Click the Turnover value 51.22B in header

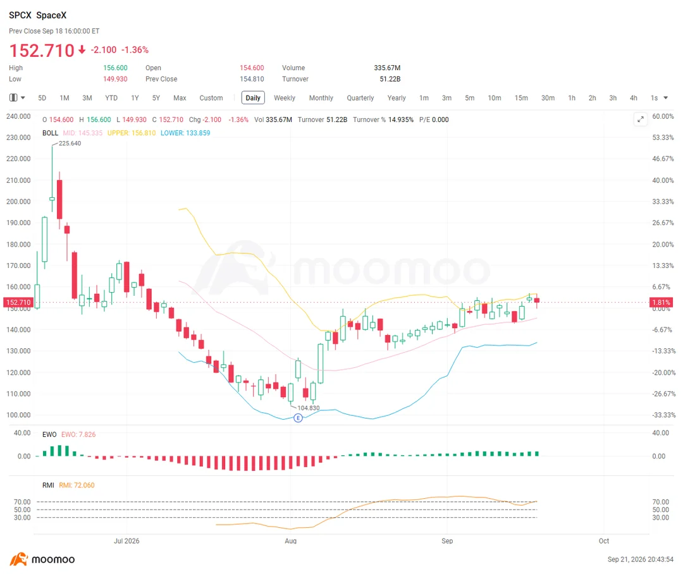point(390,79)
